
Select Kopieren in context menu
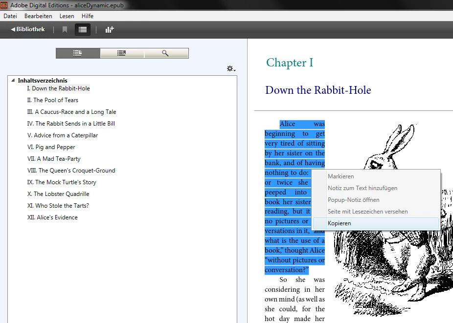[376, 223]
